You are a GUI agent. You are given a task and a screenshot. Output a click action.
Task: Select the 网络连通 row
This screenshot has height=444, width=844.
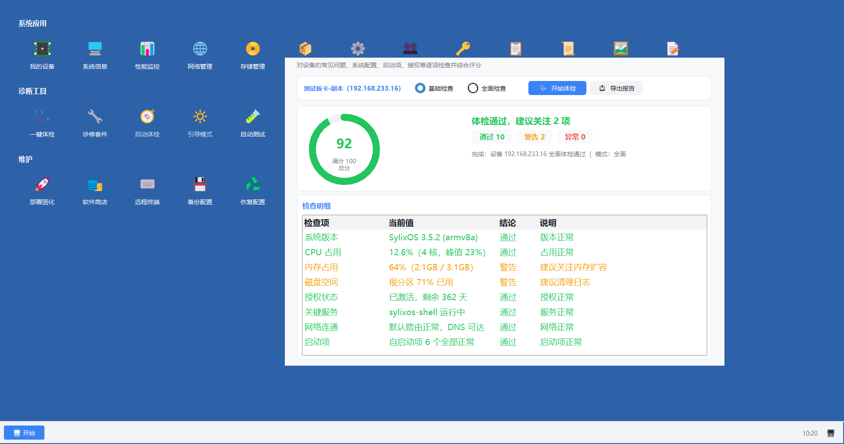coord(505,327)
